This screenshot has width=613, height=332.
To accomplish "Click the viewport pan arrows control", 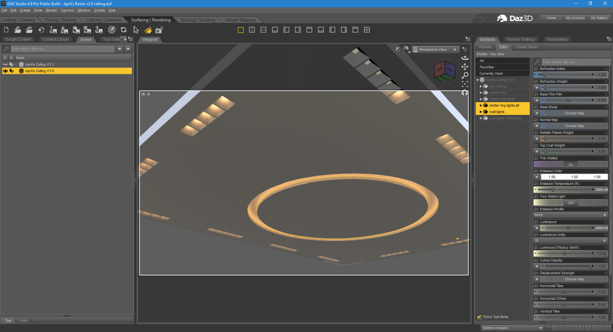I will [465, 67].
